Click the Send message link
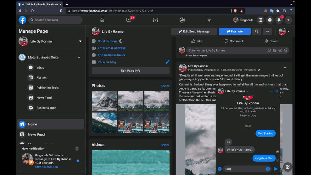The image size is (311, 175). pyautogui.click(x=108, y=41)
